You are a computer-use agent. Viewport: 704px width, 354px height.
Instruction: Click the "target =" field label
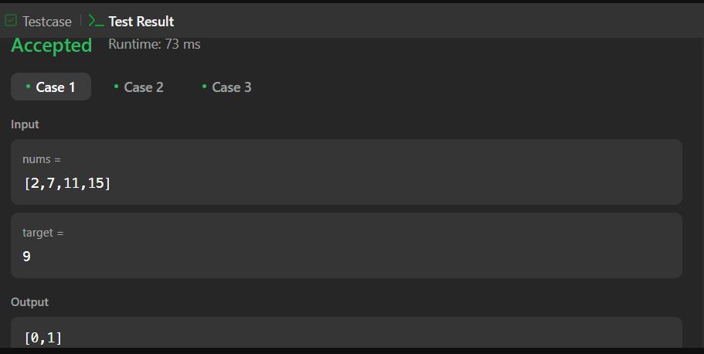[x=43, y=232]
